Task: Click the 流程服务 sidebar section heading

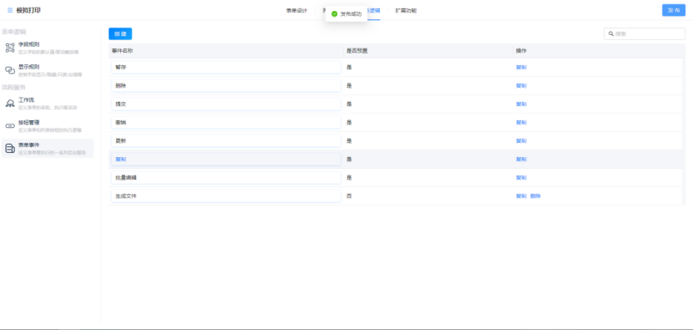Action: [14, 87]
